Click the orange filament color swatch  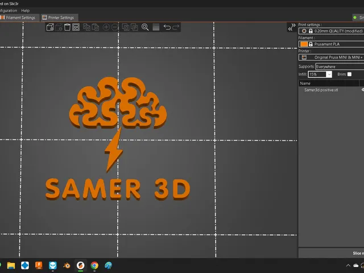(x=304, y=44)
